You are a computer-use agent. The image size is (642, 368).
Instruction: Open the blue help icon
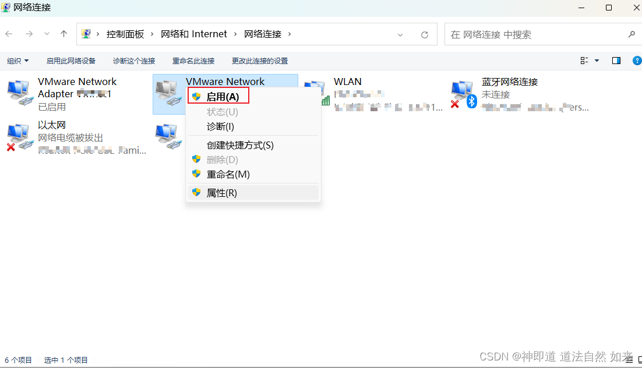pos(637,61)
